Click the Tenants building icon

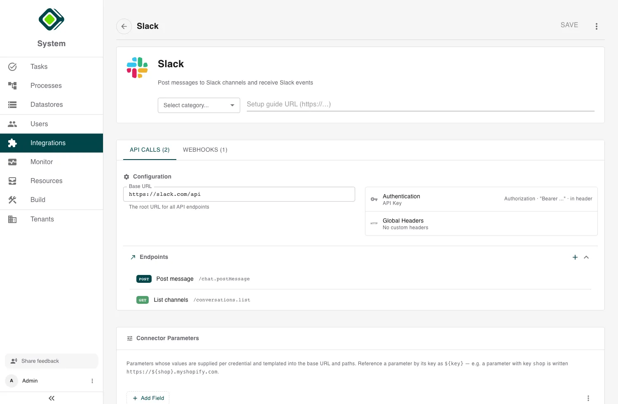pos(12,219)
